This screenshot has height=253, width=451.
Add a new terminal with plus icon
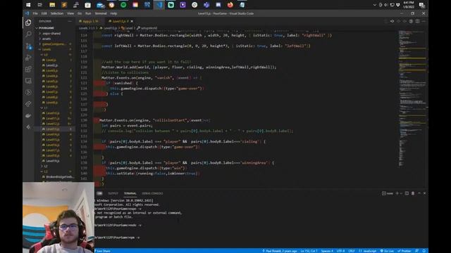[397, 193]
